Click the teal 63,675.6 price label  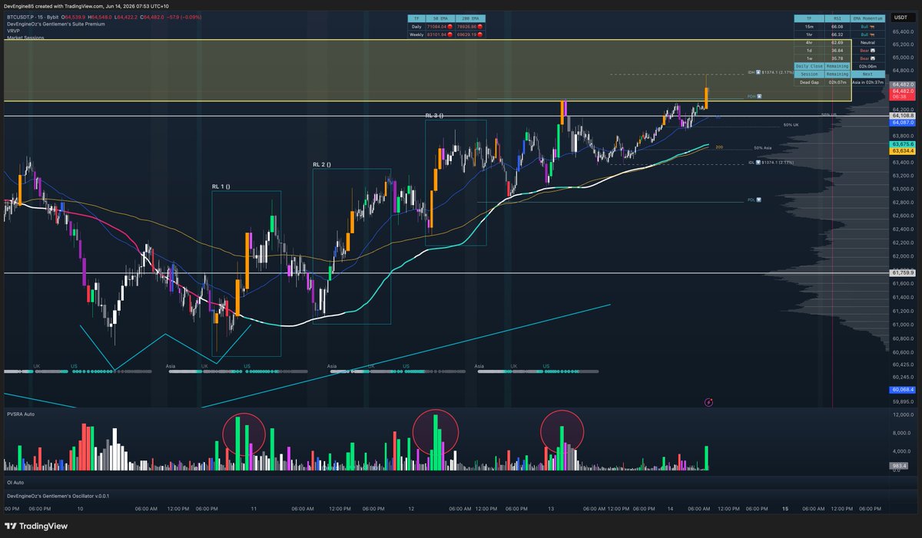pyautogui.click(x=901, y=144)
